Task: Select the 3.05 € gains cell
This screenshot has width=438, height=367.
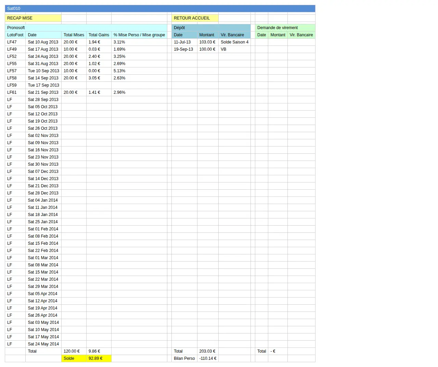Action: (x=99, y=78)
